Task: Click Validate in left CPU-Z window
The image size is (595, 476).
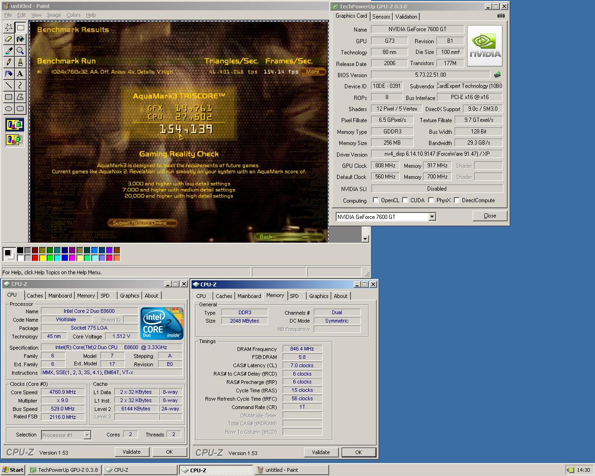Action: 132,452
